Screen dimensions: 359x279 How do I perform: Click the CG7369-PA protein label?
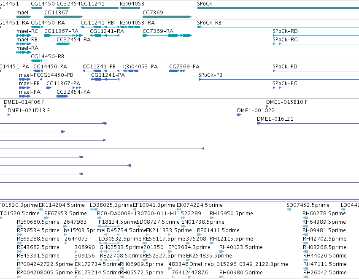coord(184,67)
